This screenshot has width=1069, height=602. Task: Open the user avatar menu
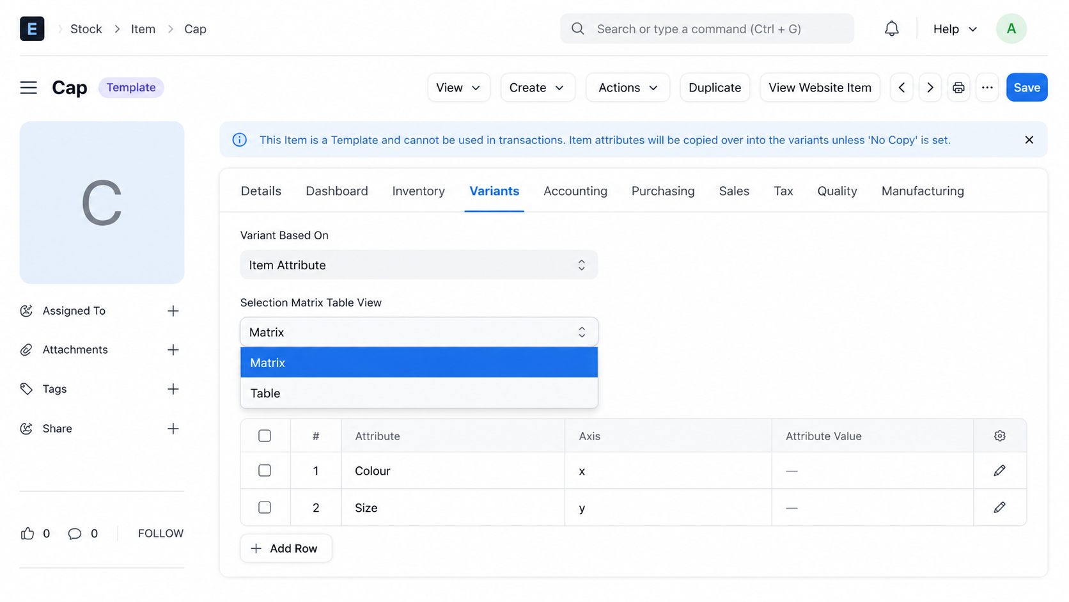1011,29
